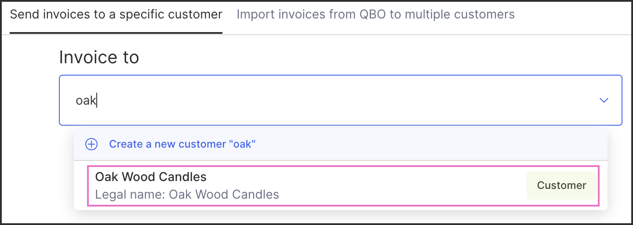
Task: Click inside the Invoice to search field
Action: [x=341, y=100]
